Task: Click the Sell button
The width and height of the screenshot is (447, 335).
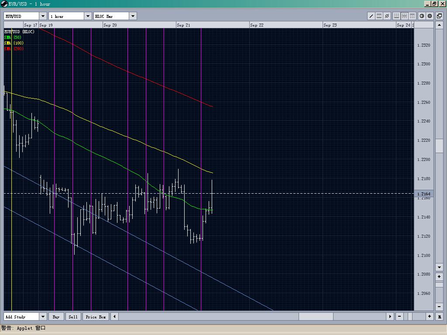Action: (x=73, y=317)
